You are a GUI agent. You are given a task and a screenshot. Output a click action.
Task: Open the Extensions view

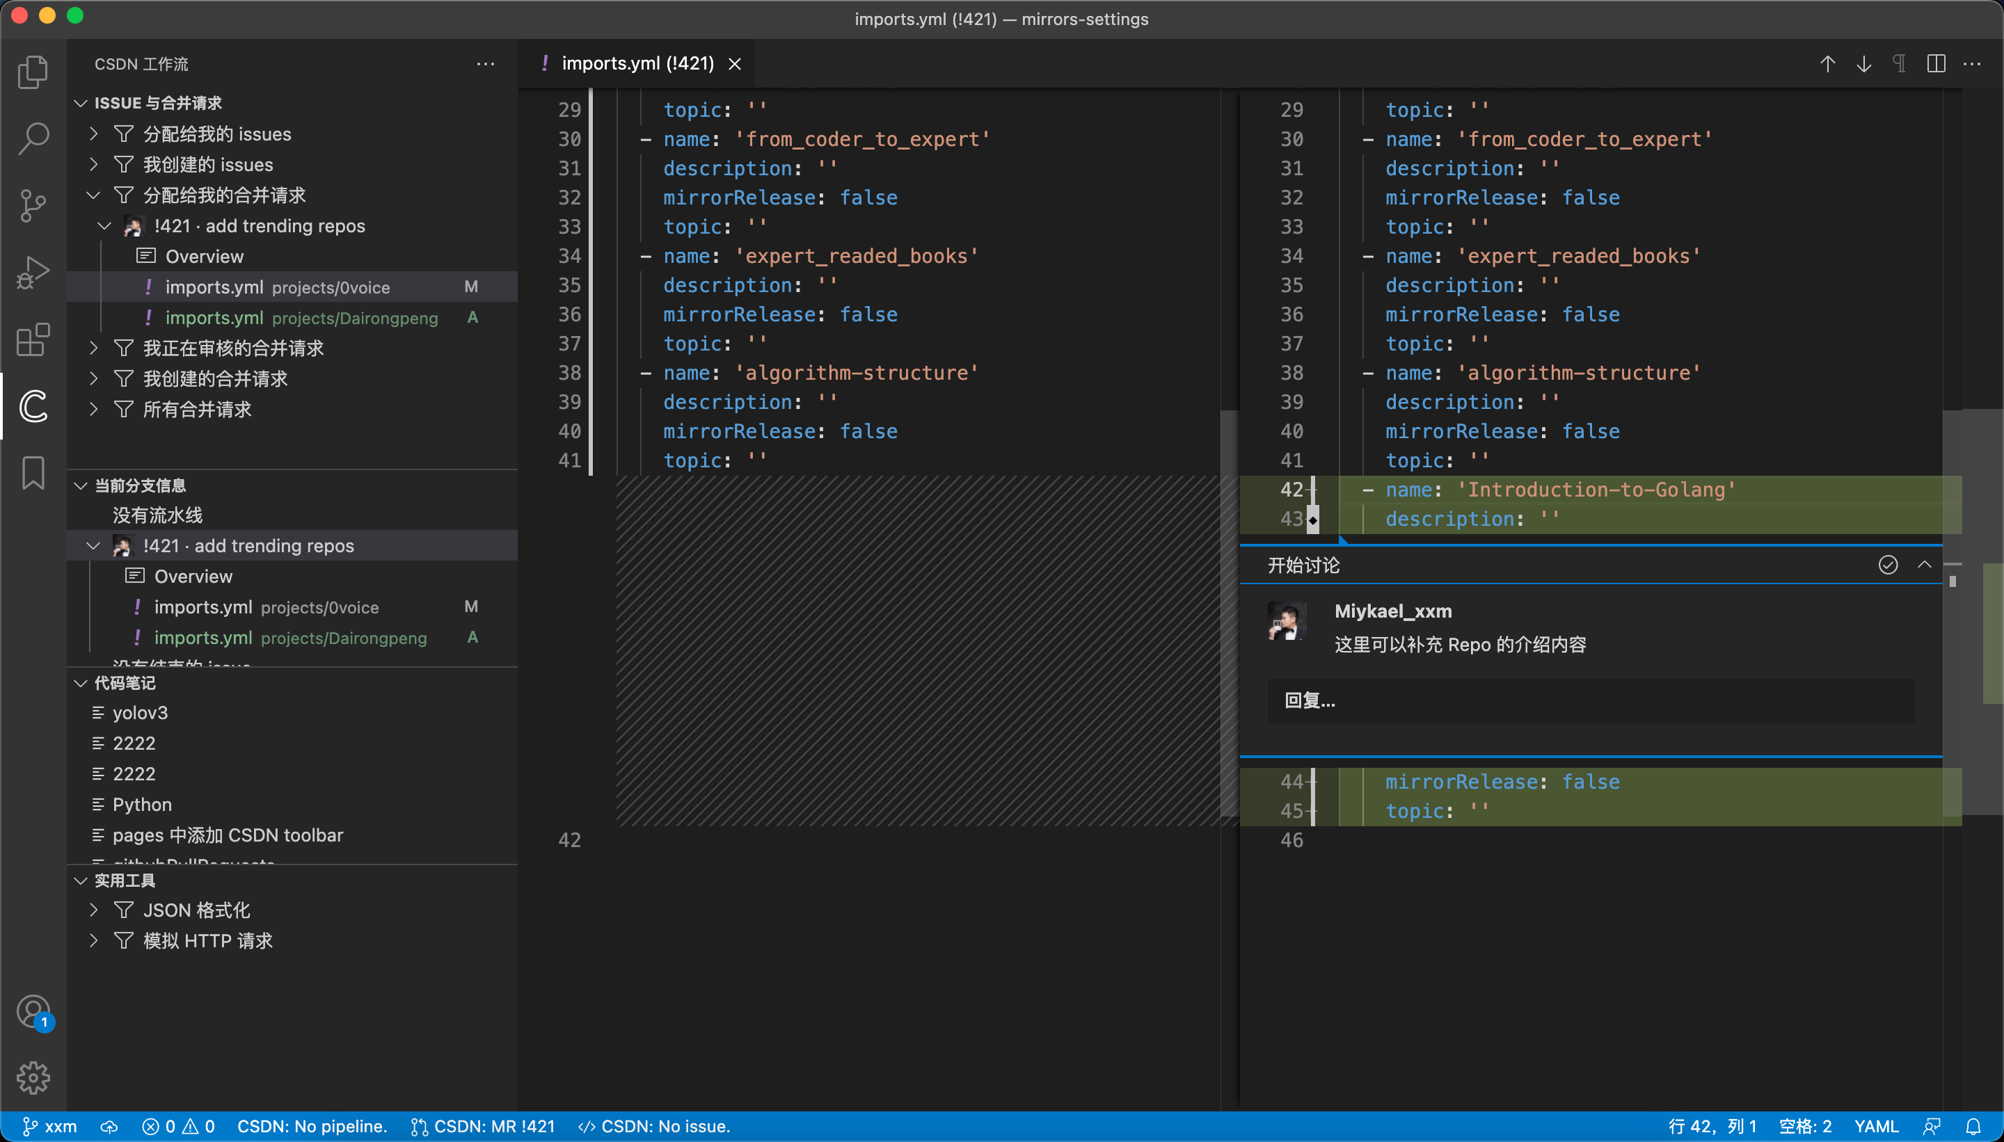click(33, 339)
